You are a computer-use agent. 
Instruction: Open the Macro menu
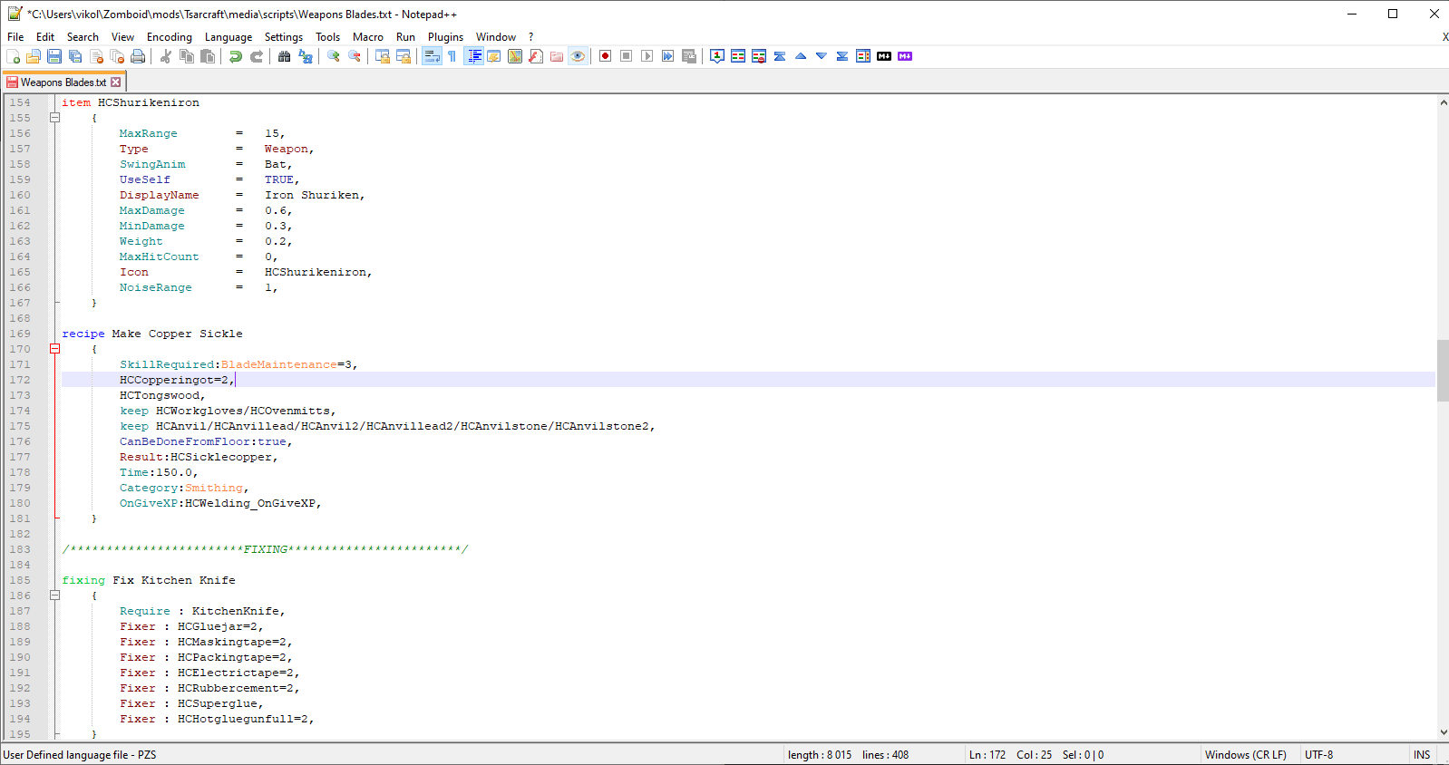[368, 37]
